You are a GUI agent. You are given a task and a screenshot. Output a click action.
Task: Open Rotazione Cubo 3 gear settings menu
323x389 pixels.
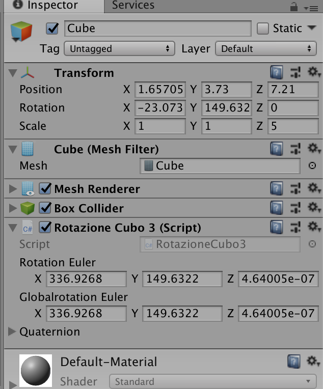tap(314, 227)
